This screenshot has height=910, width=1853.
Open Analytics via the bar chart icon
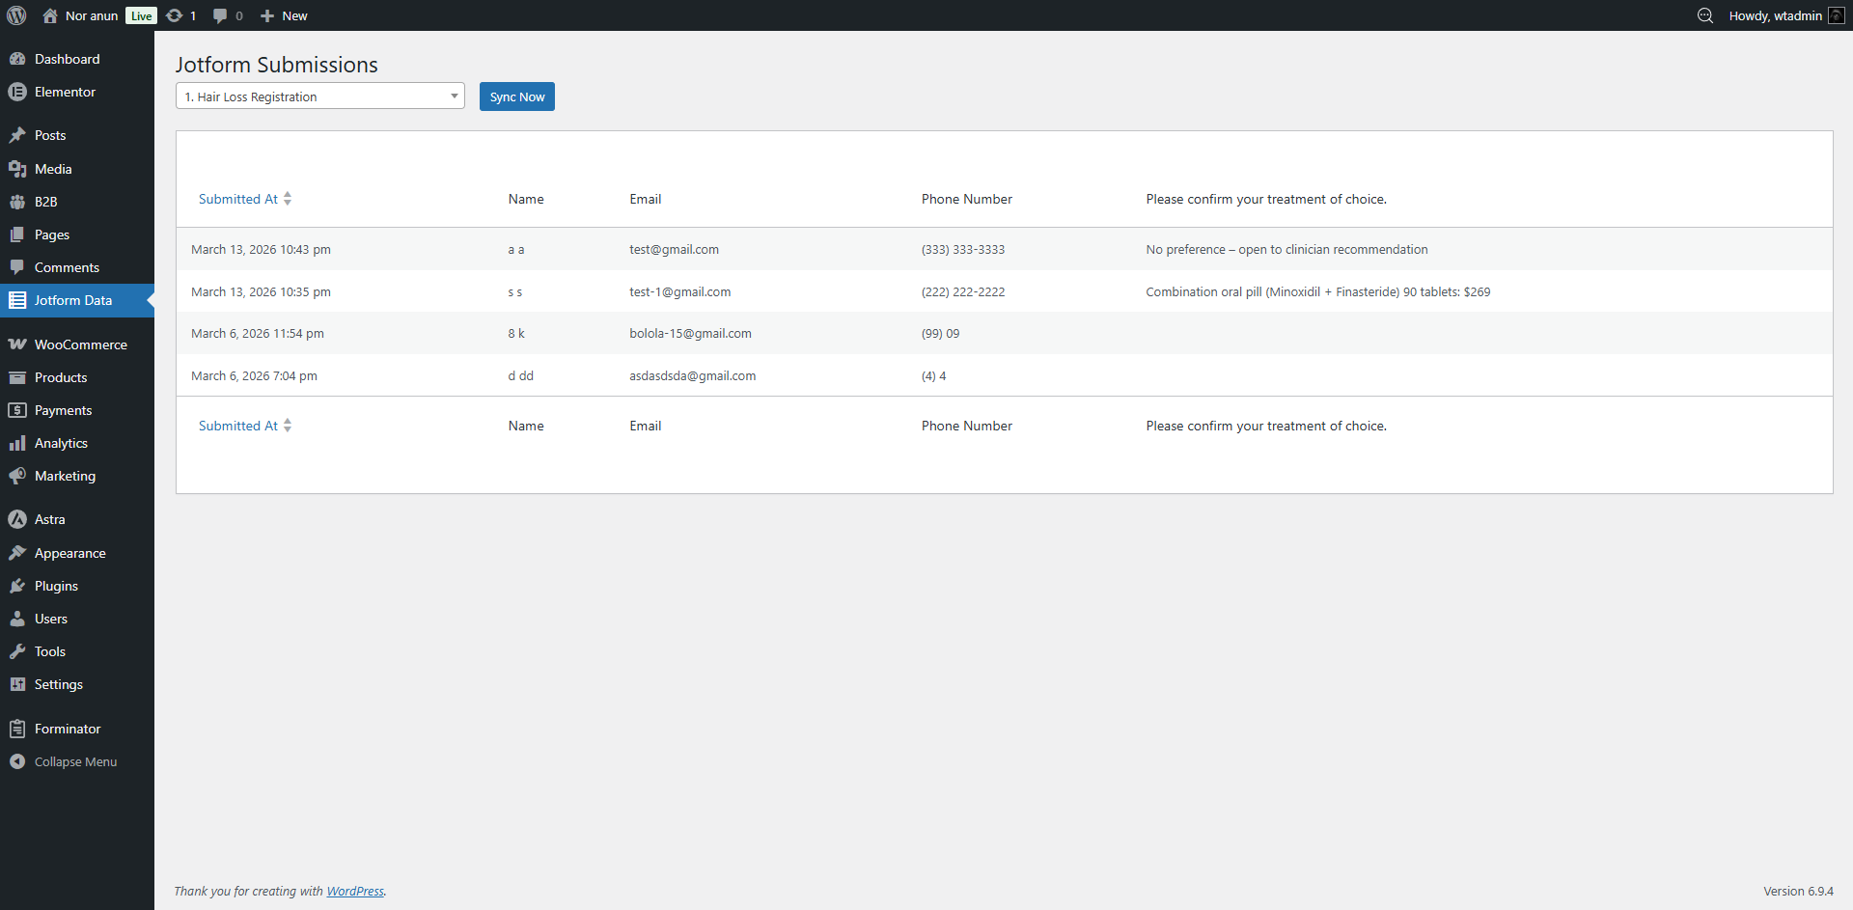[x=17, y=443]
